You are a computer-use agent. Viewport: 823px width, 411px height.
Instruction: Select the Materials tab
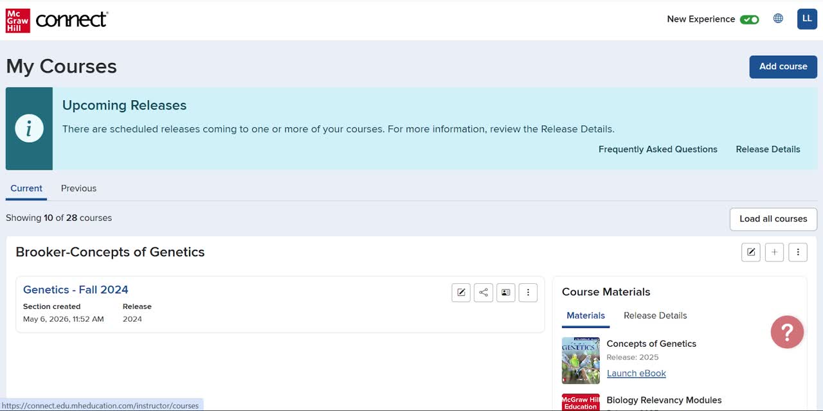click(586, 315)
